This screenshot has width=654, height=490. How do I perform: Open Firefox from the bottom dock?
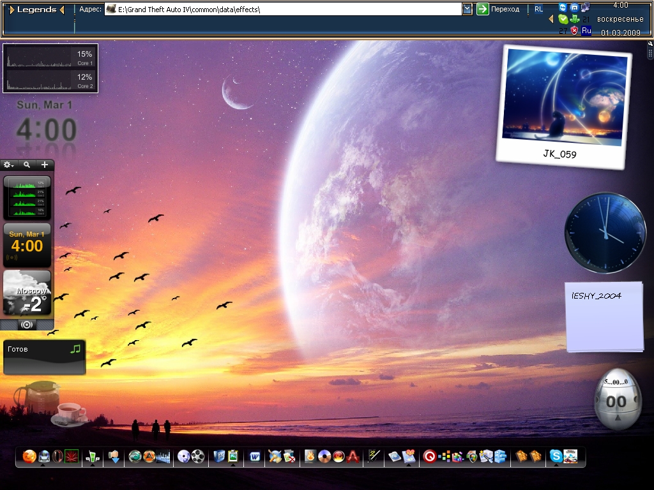click(29, 456)
